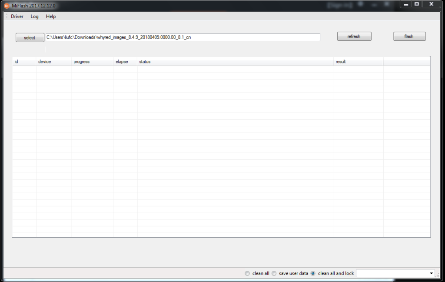Click into the firmware path text field
Image resolution: width=445 pixels, height=282 pixels.
pos(183,37)
